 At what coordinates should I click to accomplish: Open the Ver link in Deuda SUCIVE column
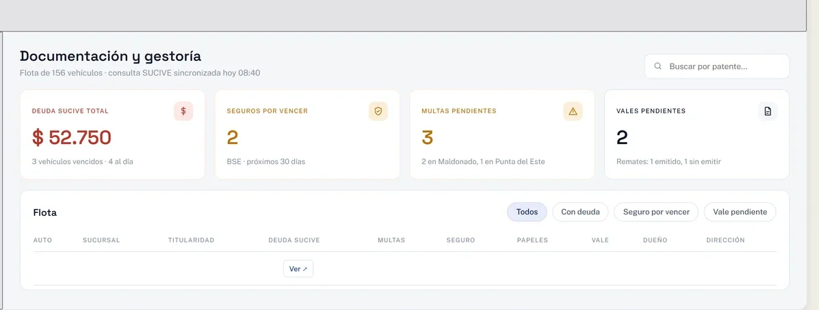pos(298,269)
